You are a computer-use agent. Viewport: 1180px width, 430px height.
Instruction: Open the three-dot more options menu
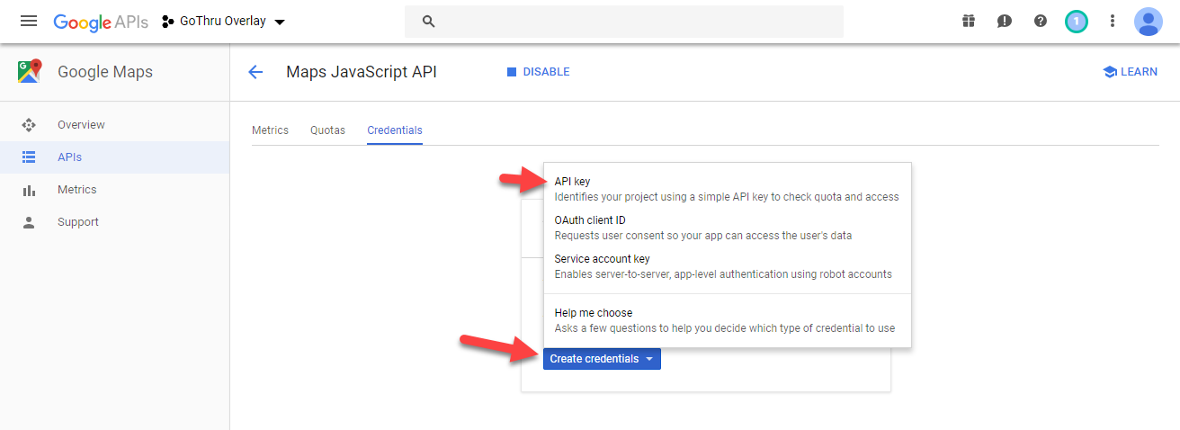[x=1113, y=21]
